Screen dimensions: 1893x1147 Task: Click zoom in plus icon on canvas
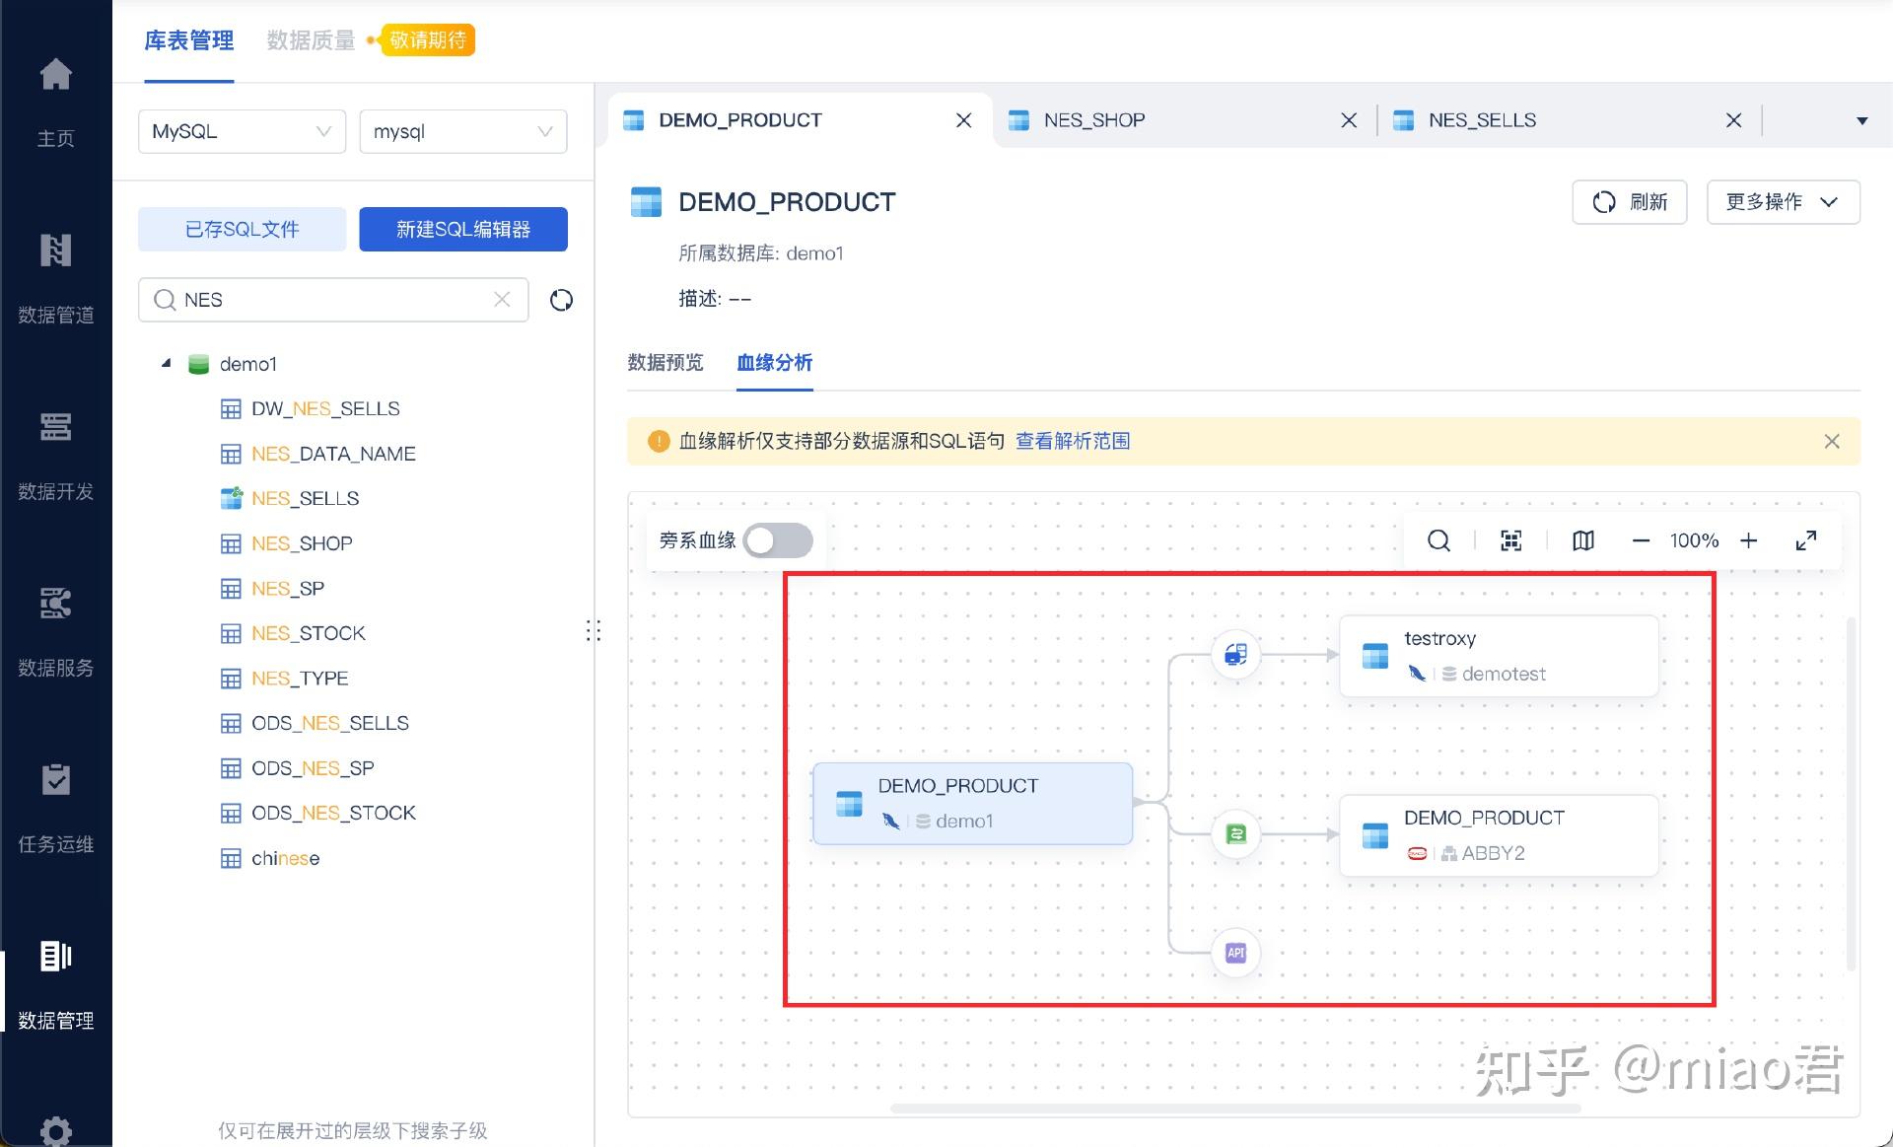tap(1748, 540)
